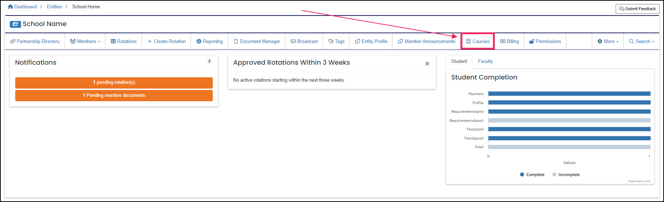Select Create Rotation in the nav bar
Screen dimensions: 664x202
(166, 41)
